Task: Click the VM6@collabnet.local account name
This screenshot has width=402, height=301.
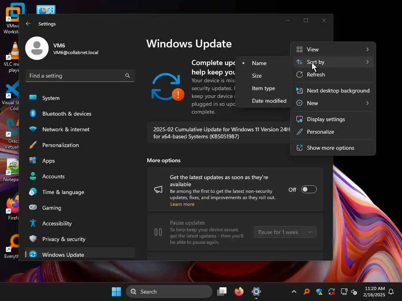Action: click(x=76, y=53)
